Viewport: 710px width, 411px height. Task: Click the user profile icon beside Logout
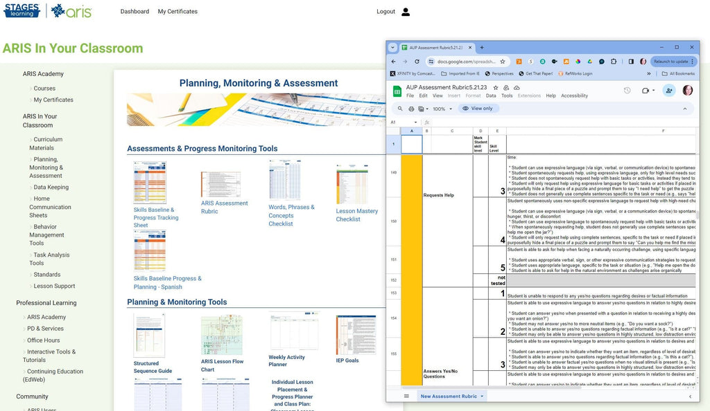click(x=406, y=12)
